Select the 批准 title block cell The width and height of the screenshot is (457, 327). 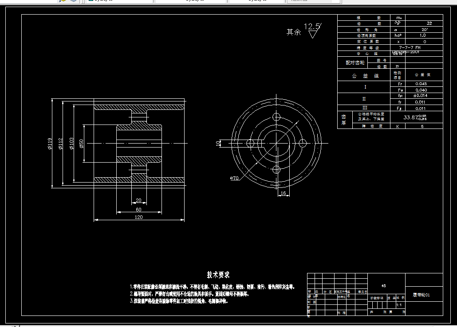[x=342, y=313]
